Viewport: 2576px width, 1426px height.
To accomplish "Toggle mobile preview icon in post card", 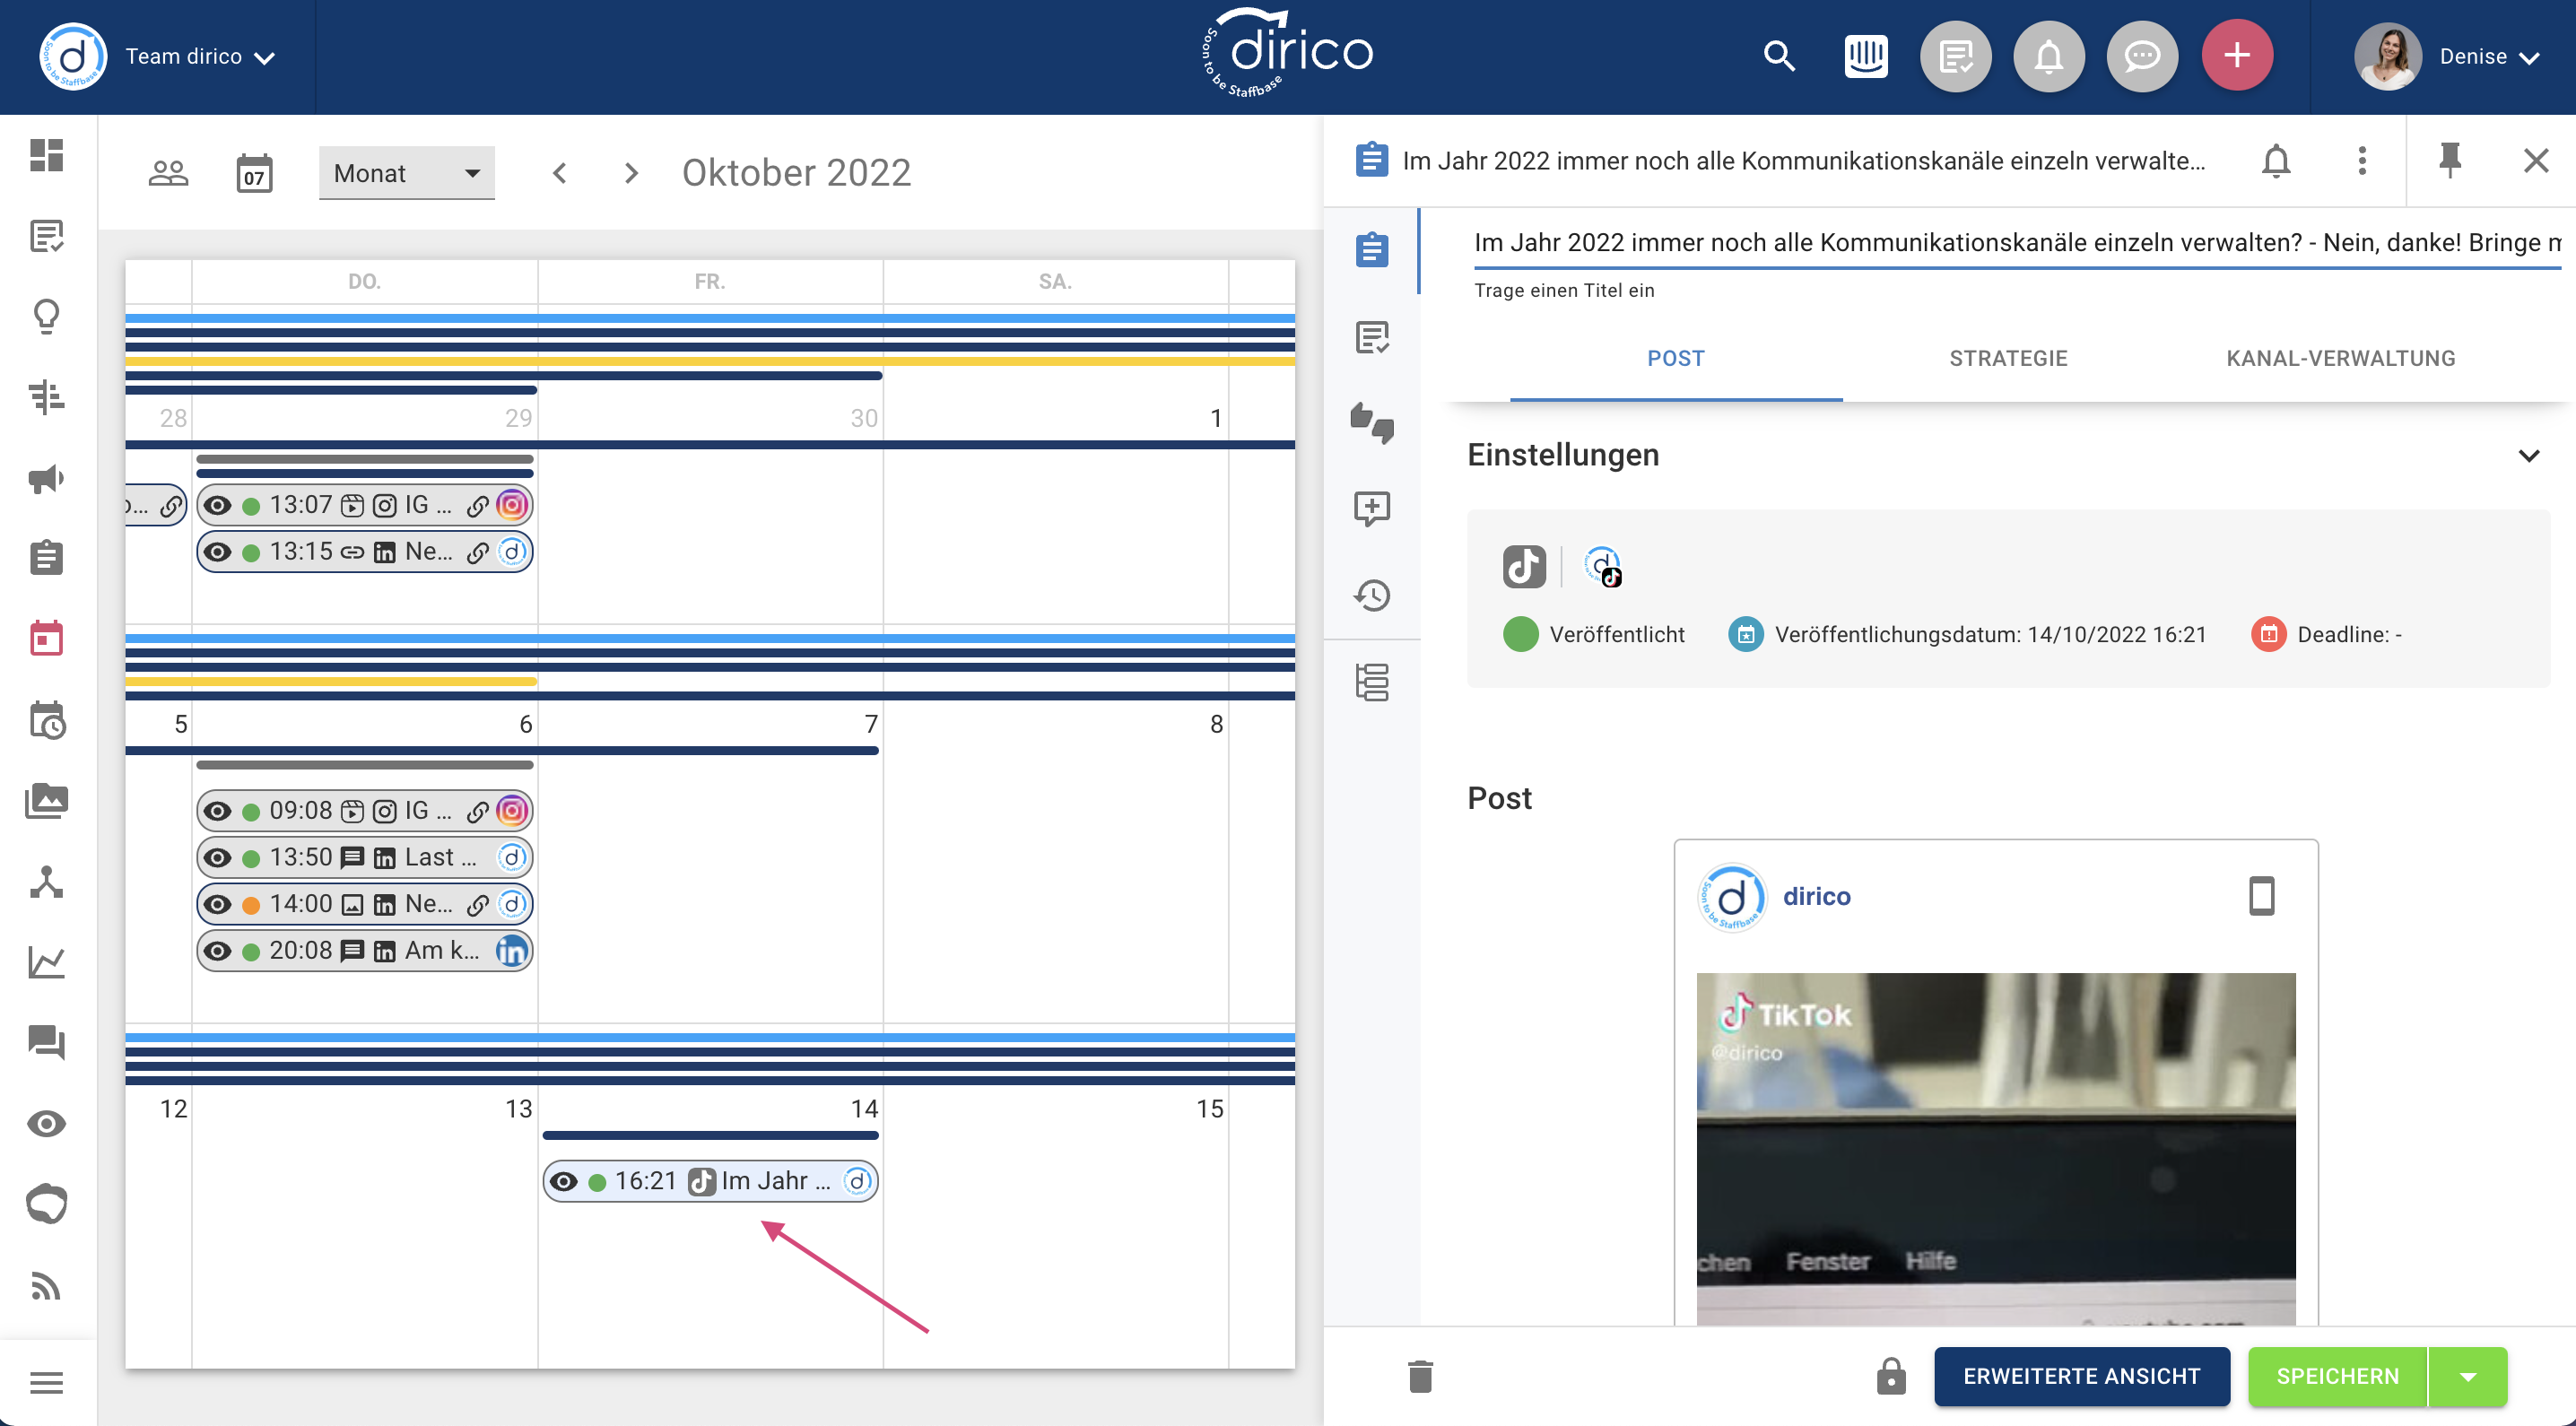I will [x=2262, y=896].
